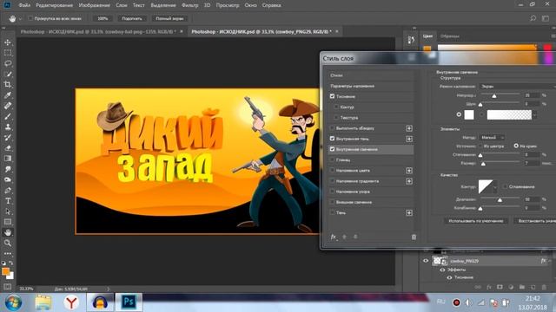Select the Path Selection tool
Image resolution: width=556 pixels, height=312 pixels.
(8, 211)
